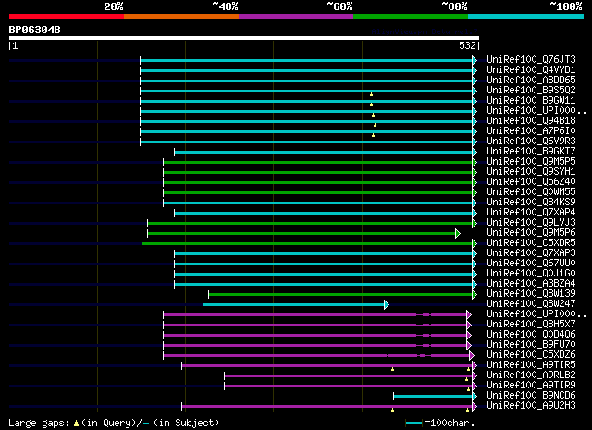Image resolution: width=592 pixels, height=430 pixels.
Task: Select the UniRef100_Q4VYD1 hit label
Action: pyautogui.click(x=531, y=70)
